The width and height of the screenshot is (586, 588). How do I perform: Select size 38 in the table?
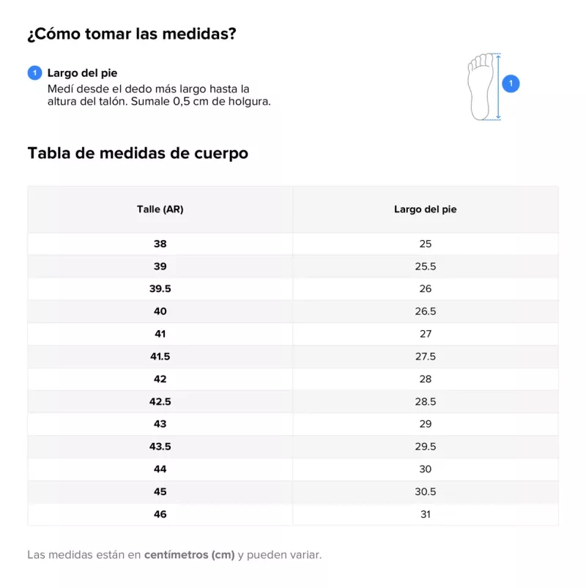(x=160, y=244)
